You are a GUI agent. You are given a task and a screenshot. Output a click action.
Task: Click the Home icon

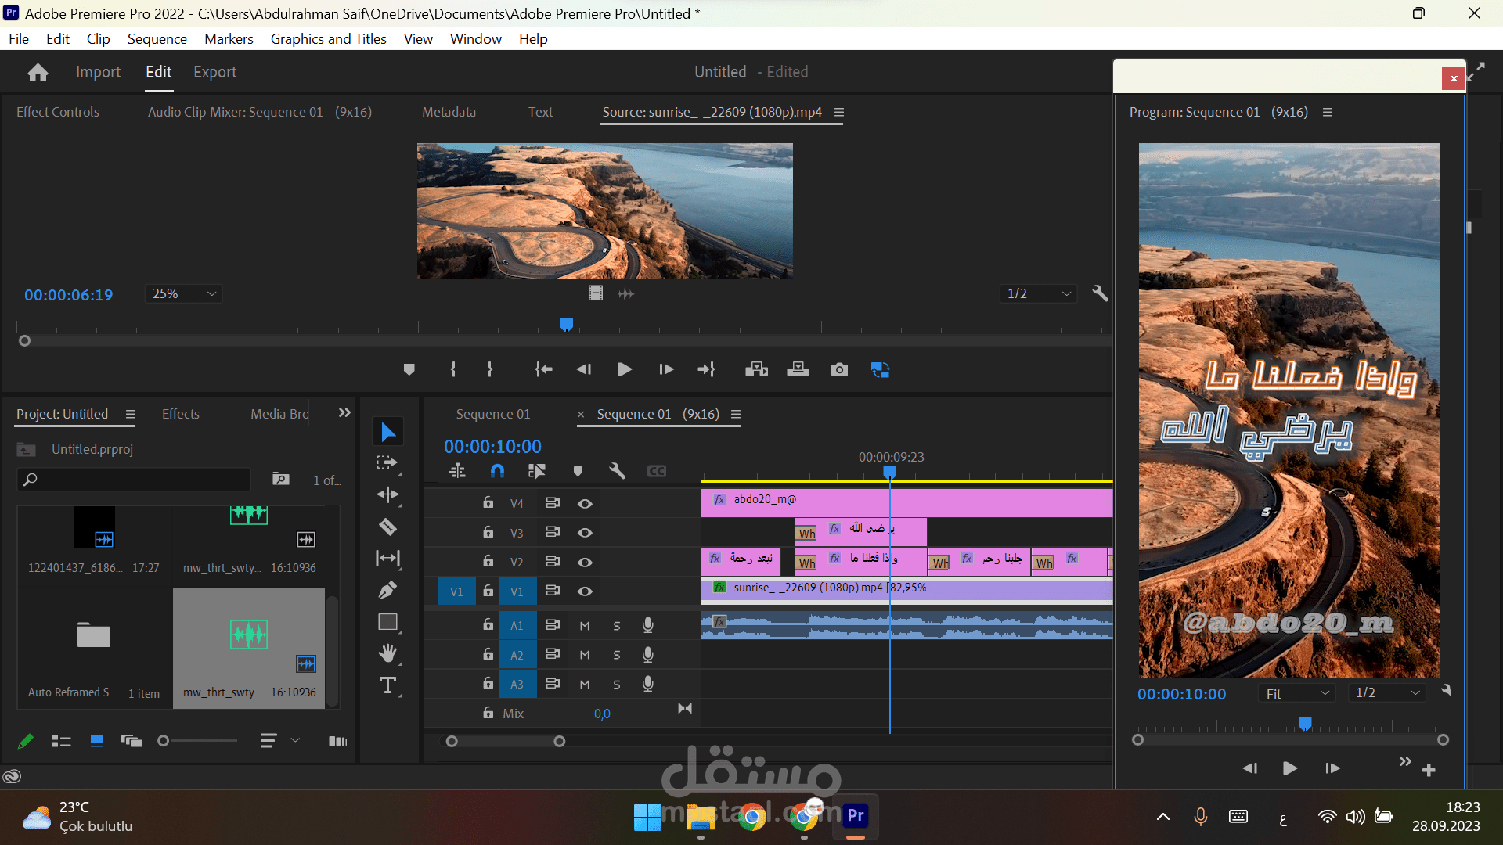pos(38,72)
